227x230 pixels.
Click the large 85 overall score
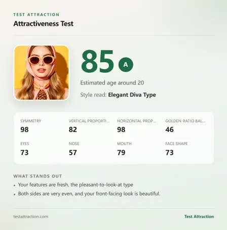point(97,61)
